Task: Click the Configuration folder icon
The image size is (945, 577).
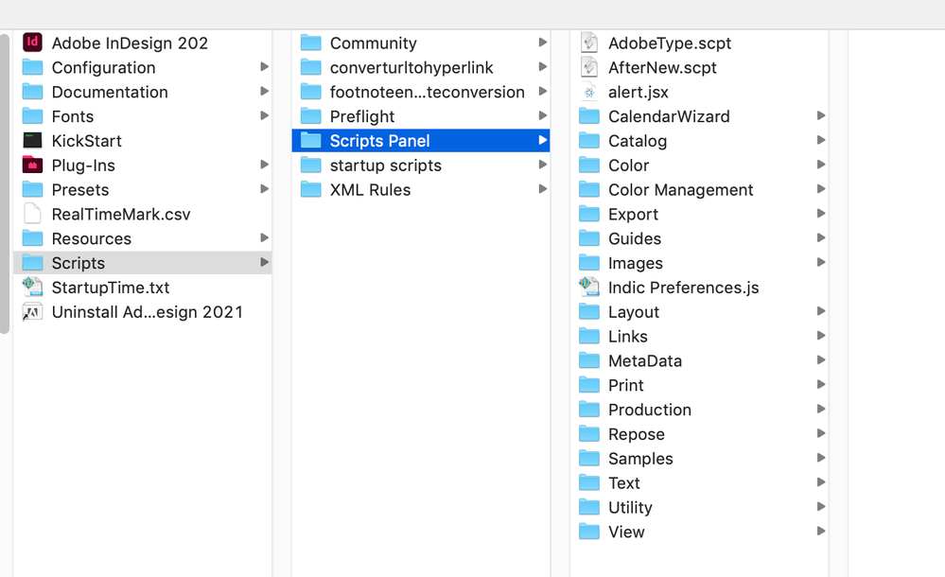Action: [x=32, y=67]
